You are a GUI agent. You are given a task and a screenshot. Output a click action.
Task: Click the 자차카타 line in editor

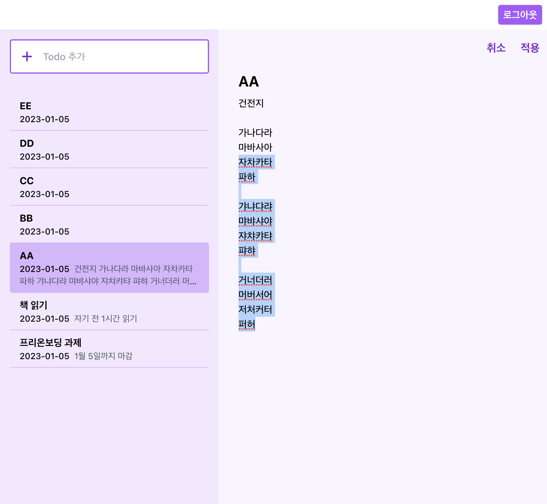click(x=255, y=162)
